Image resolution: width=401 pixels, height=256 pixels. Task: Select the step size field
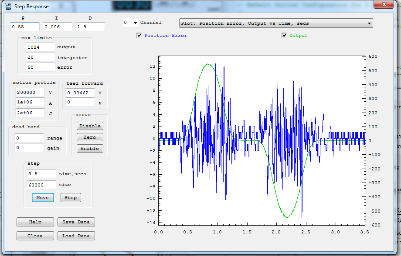[x=42, y=185]
